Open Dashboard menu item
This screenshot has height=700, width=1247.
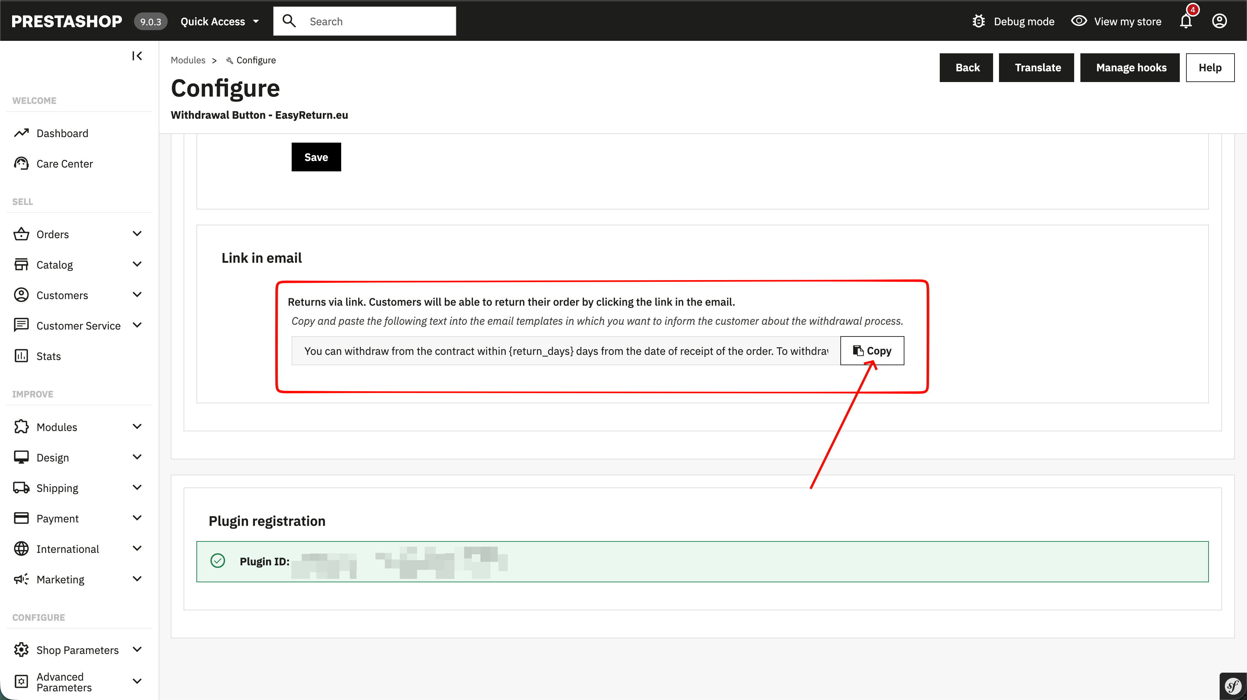tap(62, 133)
